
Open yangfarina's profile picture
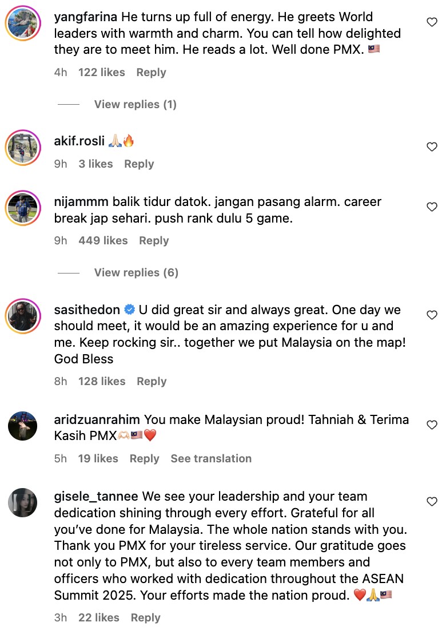23,23
